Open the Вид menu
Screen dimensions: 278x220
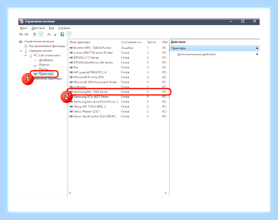click(x=52, y=28)
